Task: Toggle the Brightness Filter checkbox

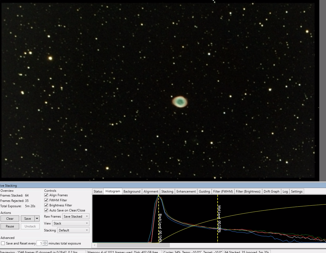Action: 46,205
